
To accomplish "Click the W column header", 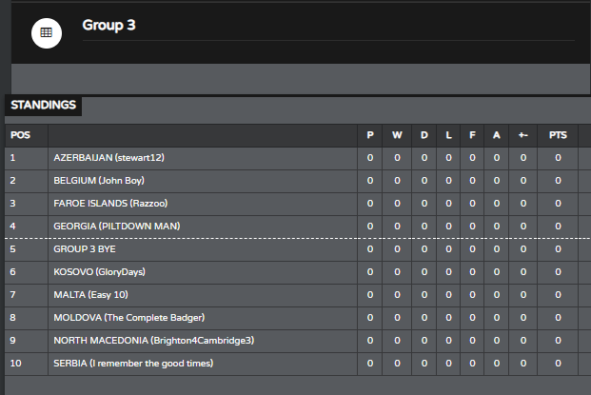I will pos(397,135).
